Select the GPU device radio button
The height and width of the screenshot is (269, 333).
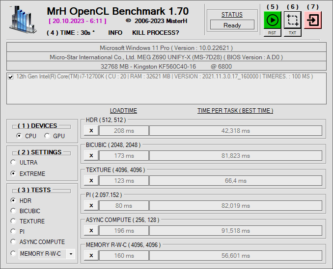47,136
